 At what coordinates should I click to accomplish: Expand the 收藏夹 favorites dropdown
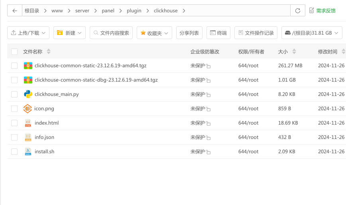[x=155, y=33]
